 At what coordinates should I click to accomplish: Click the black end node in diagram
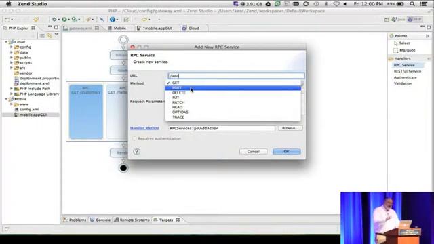point(123,168)
